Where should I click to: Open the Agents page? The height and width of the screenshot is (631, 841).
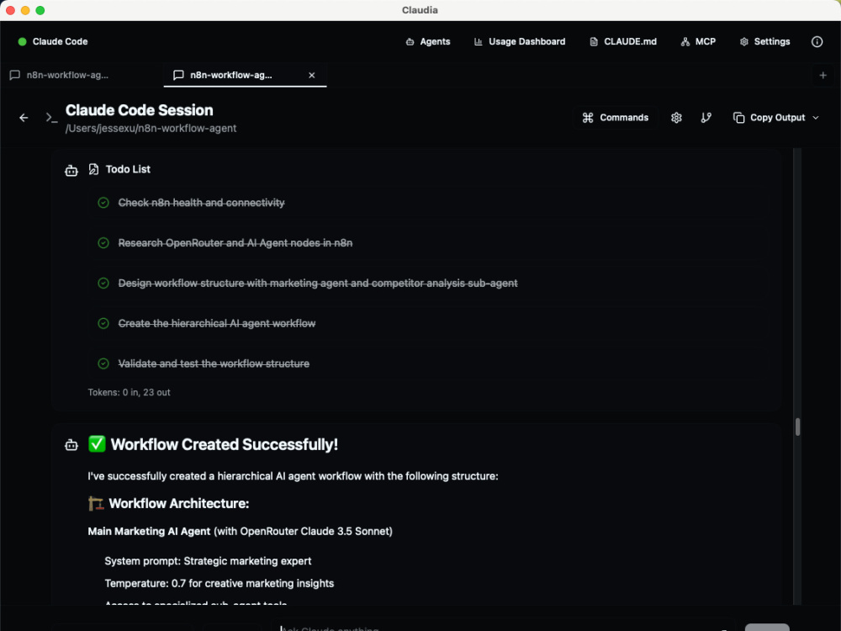tap(427, 41)
